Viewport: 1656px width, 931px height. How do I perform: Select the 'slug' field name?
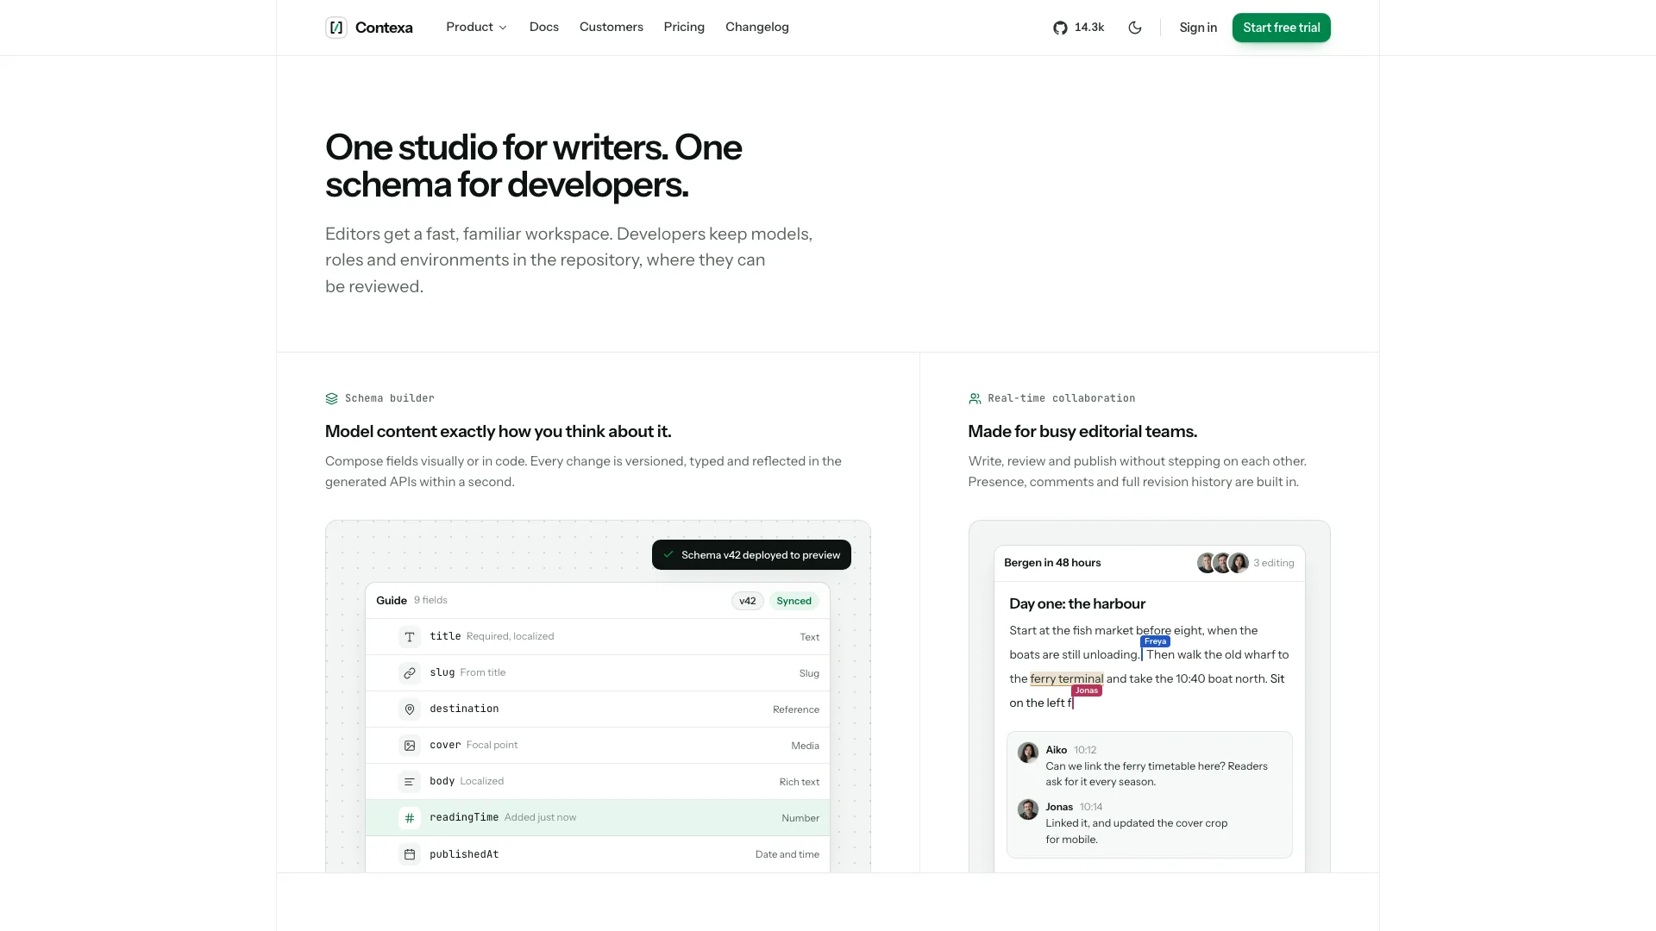tap(442, 672)
